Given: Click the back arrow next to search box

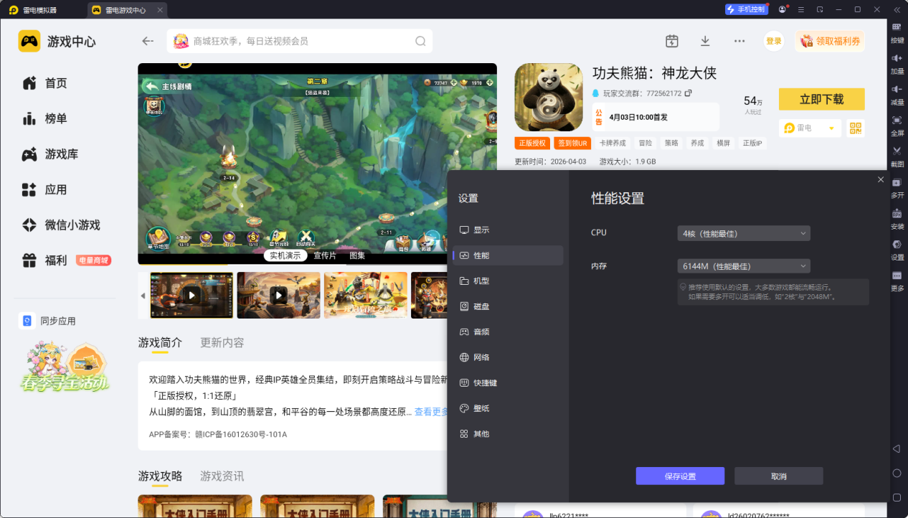Looking at the screenshot, I should [148, 42].
